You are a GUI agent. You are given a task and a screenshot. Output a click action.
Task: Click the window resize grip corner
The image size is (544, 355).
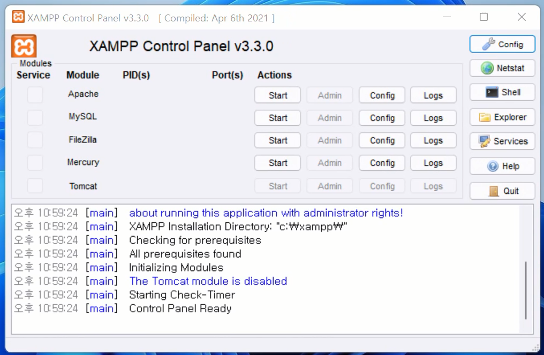(x=535, y=348)
